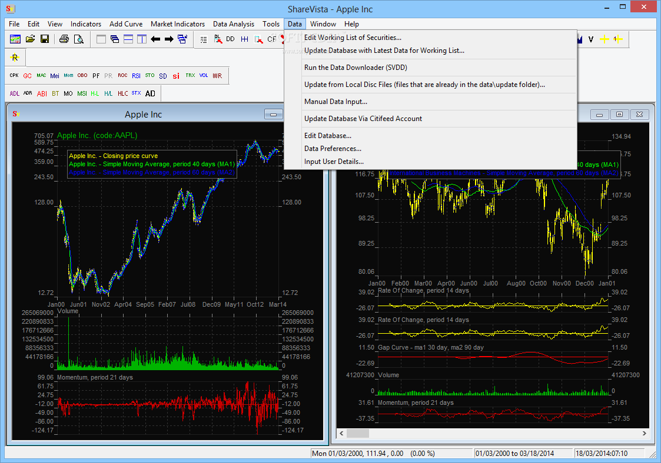661x463 pixels.
Task: Click the tile windows vertically icon
Action: tap(142, 39)
